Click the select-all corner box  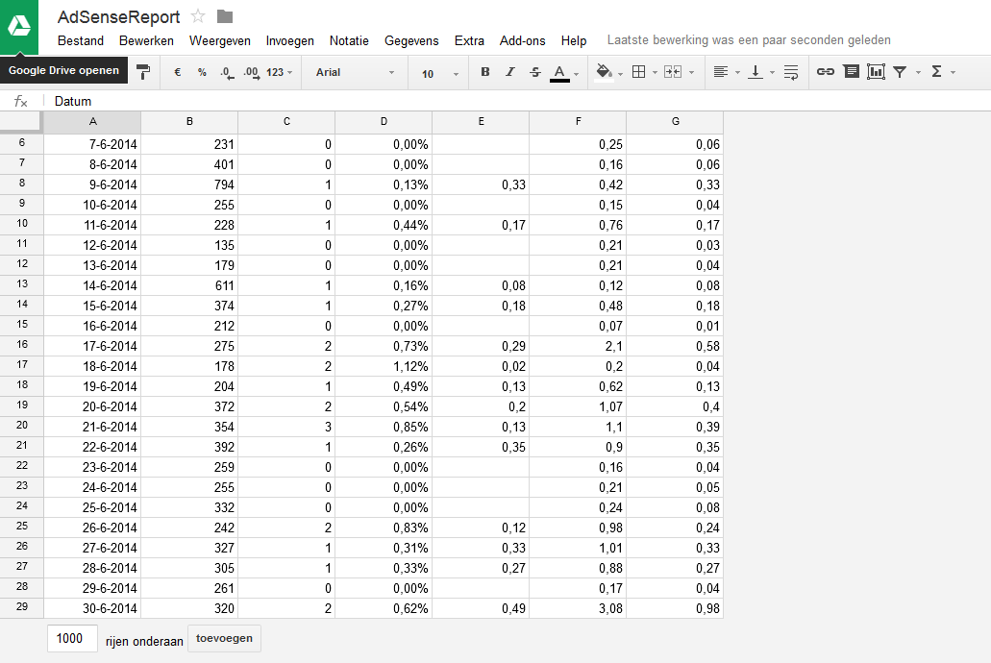click(x=21, y=122)
